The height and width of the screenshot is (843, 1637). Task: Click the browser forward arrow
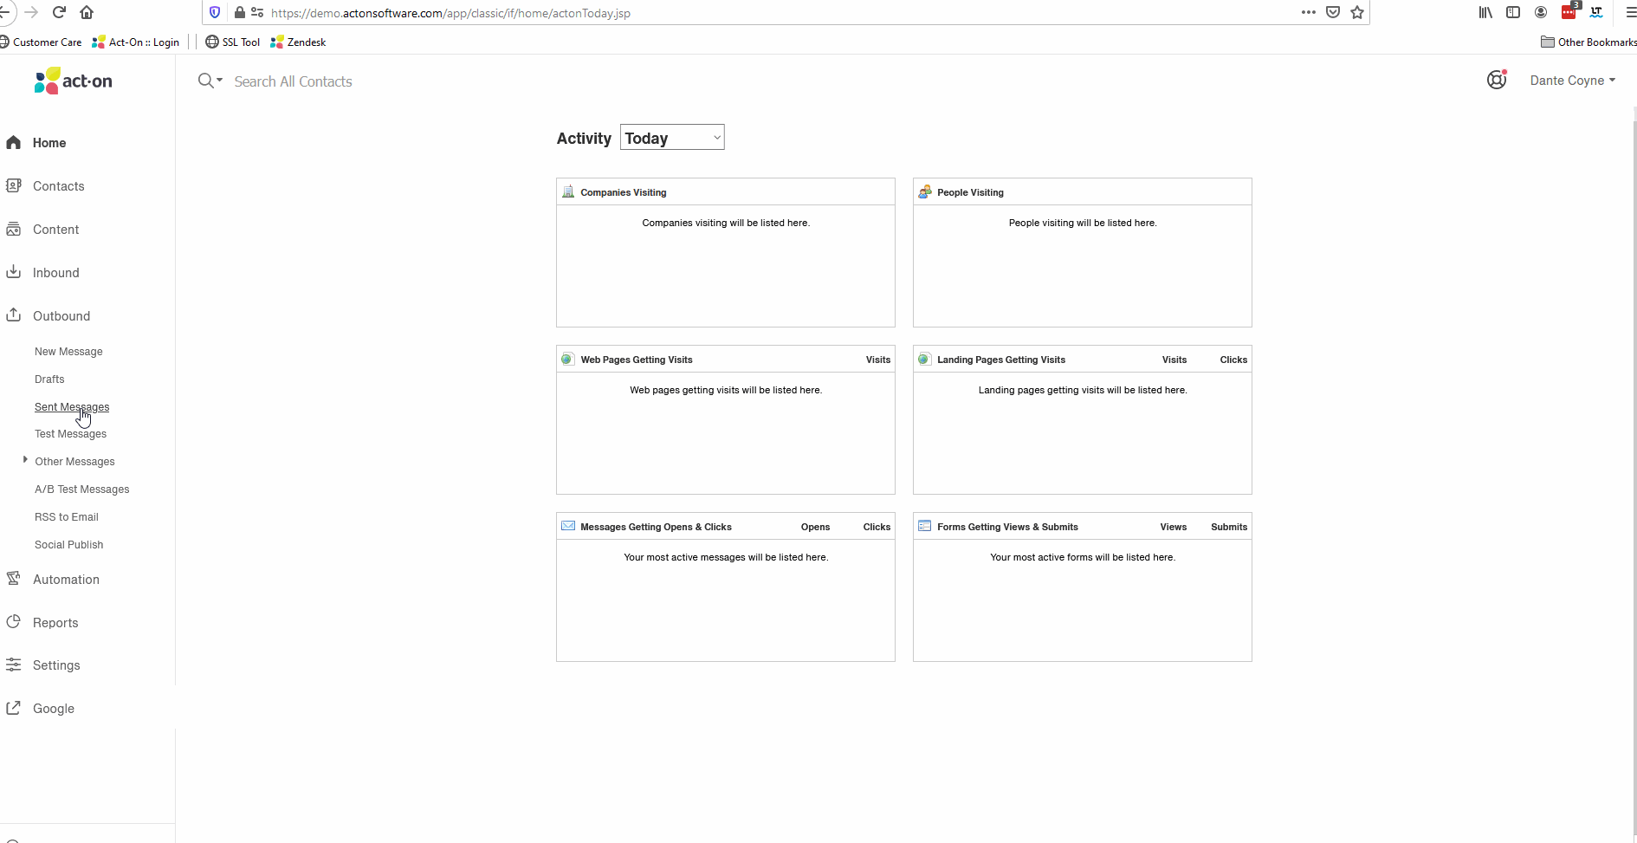(x=31, y=12)
